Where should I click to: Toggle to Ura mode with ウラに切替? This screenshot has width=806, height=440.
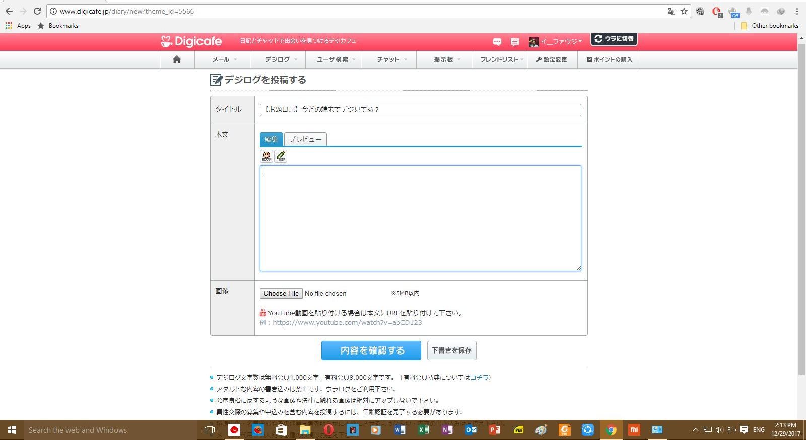pos(614,39)
